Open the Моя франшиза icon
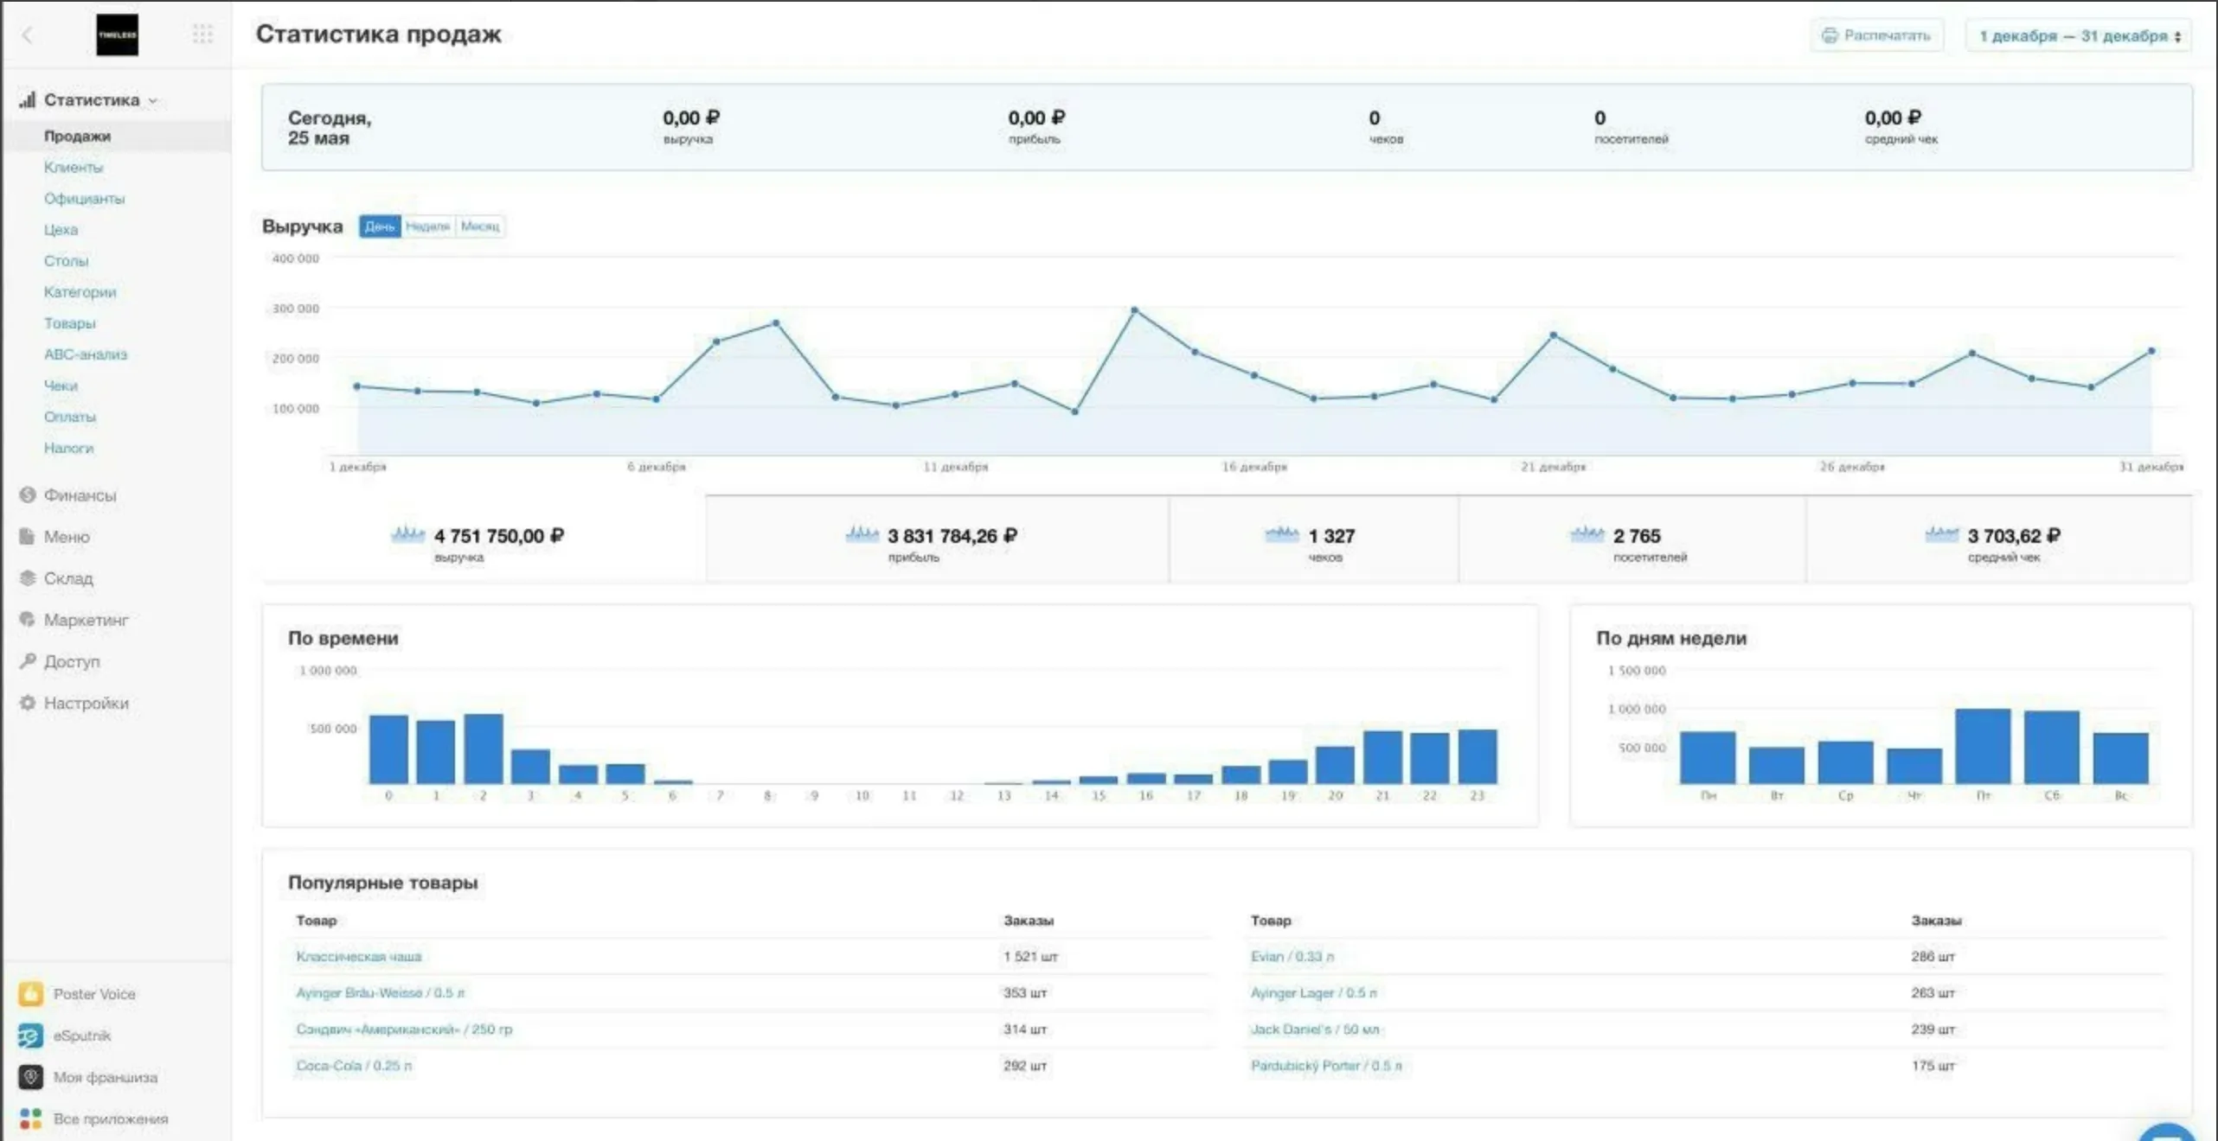Viewport: 2218px width, 1141px height. tap(30, 1076)
